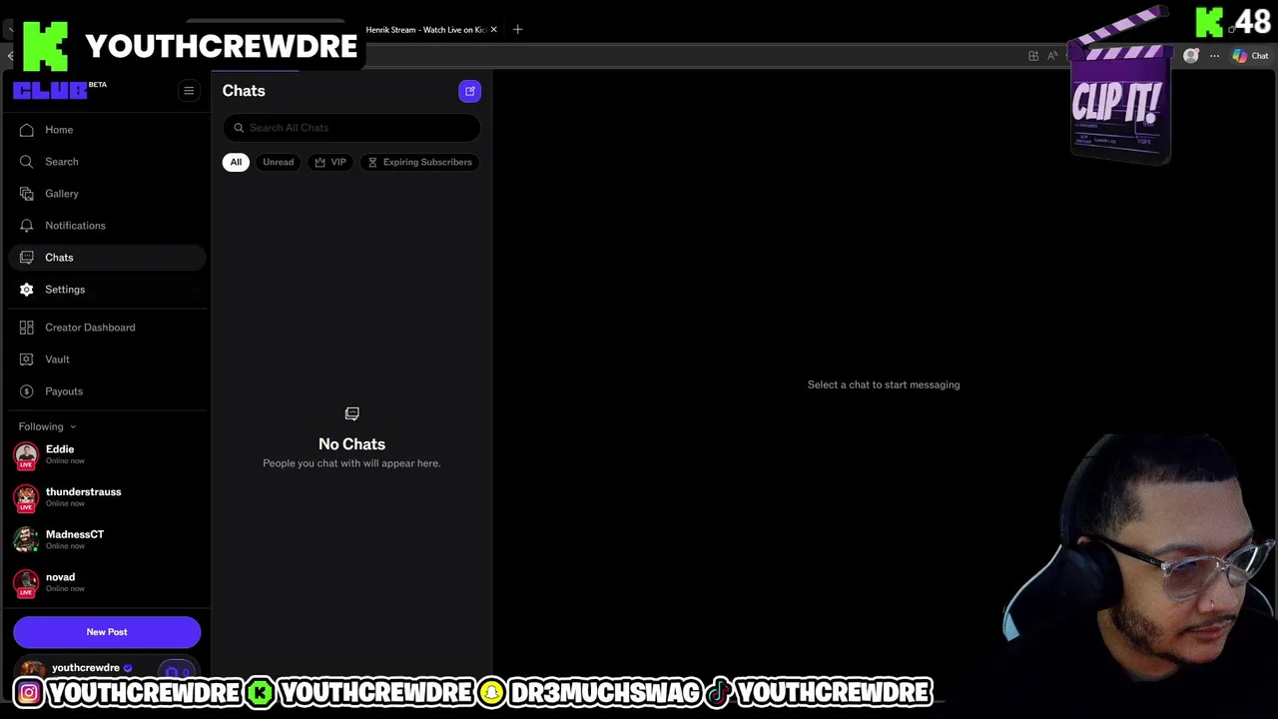Click the magnifier in Search All Chats
Screen dimensions: 1278x719
pyautogui.click(x=239, y=128)
